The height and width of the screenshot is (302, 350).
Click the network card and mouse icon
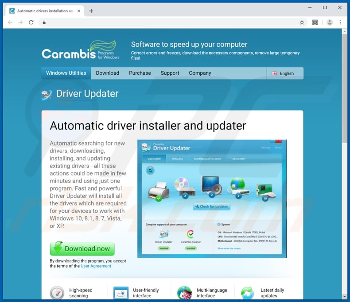pos(266,191)
